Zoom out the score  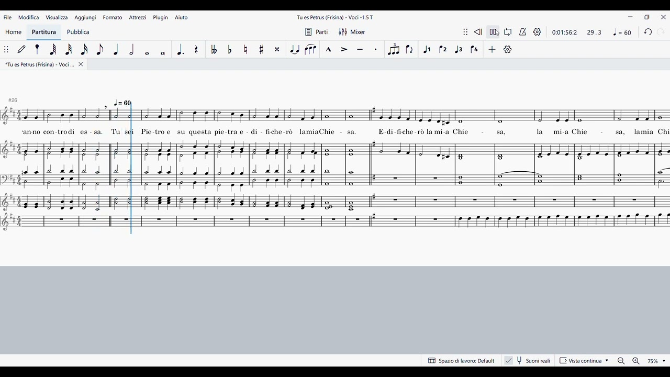(621, 361)
